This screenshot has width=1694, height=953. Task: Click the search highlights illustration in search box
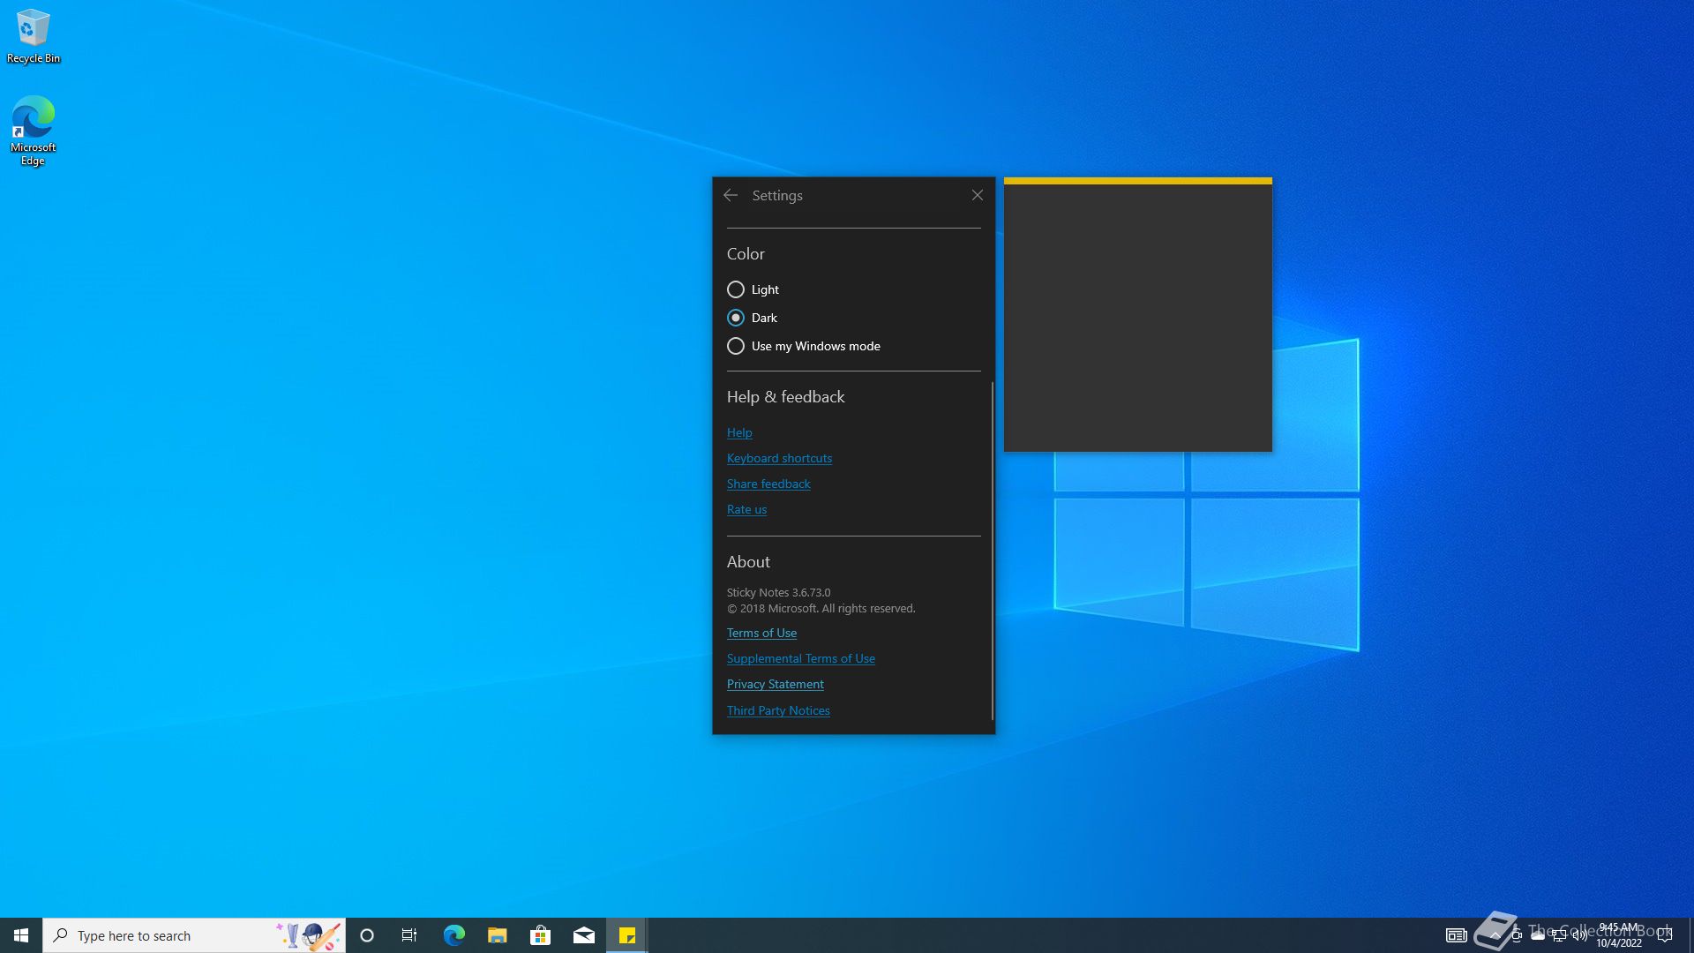click(308, 935)
